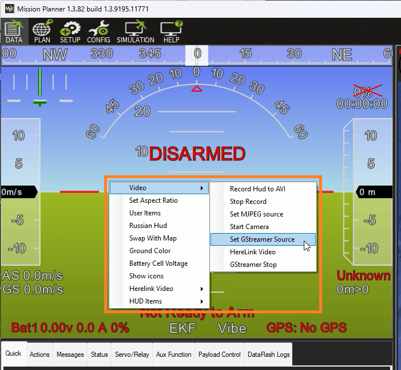Click the GS 0.0m/s groundspeed readout
401x370 pixels.
click(x=33, y=289)
